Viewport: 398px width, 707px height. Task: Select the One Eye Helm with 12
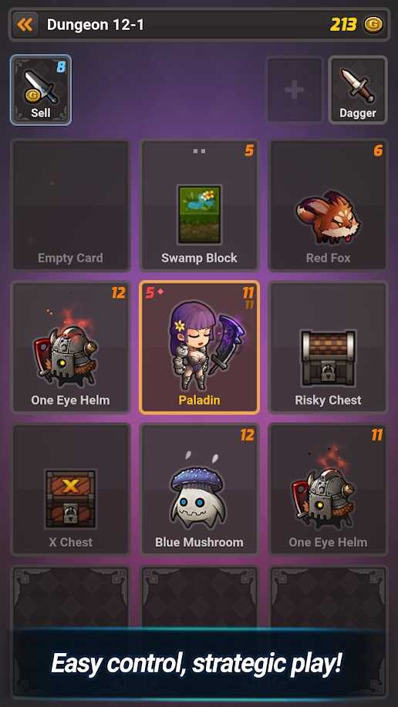pyautogui.click(x=70, y=347)
